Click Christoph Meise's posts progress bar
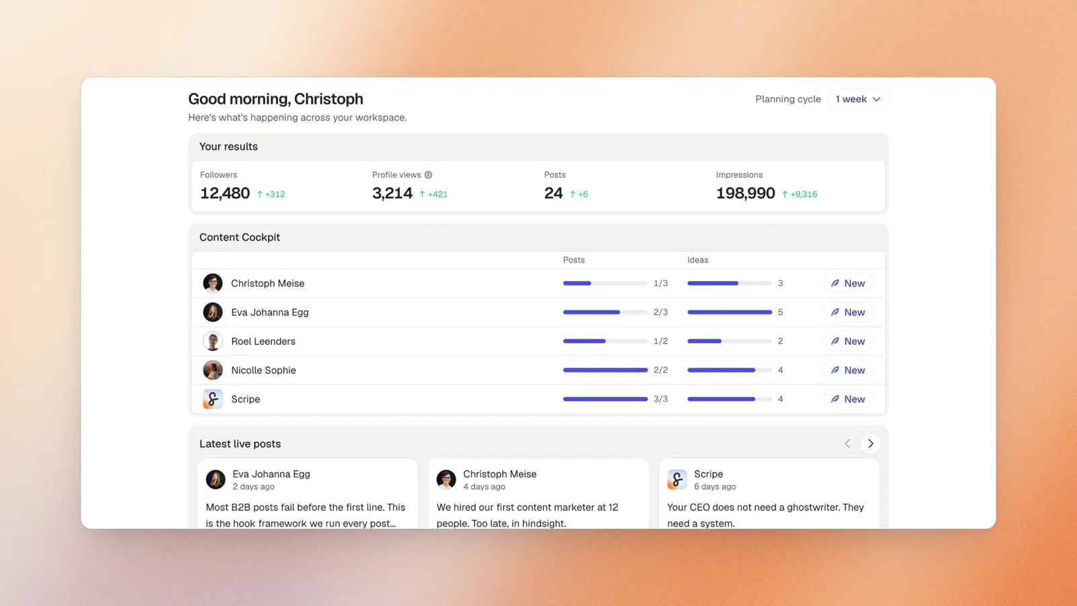Image resolution: width=1077 pixels, height=606 pixels. [x=605, y=283]
